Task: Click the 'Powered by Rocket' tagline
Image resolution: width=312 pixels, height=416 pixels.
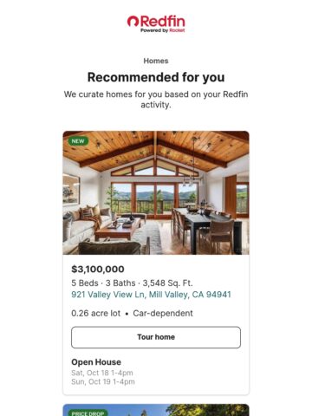Action: 163,30
